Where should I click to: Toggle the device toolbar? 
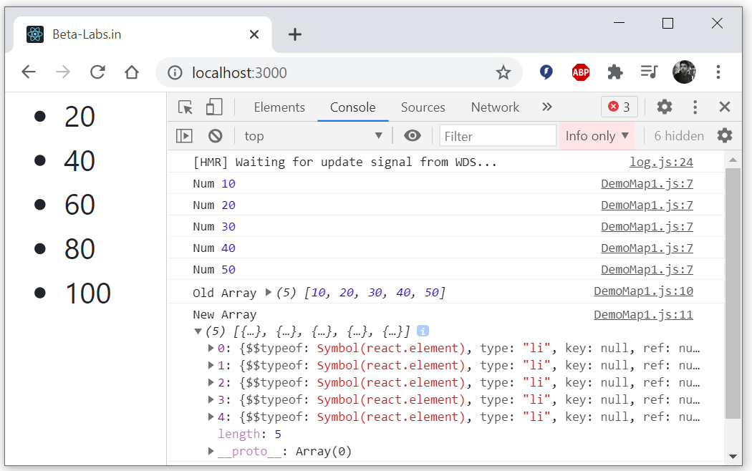(x=213, y=106)
